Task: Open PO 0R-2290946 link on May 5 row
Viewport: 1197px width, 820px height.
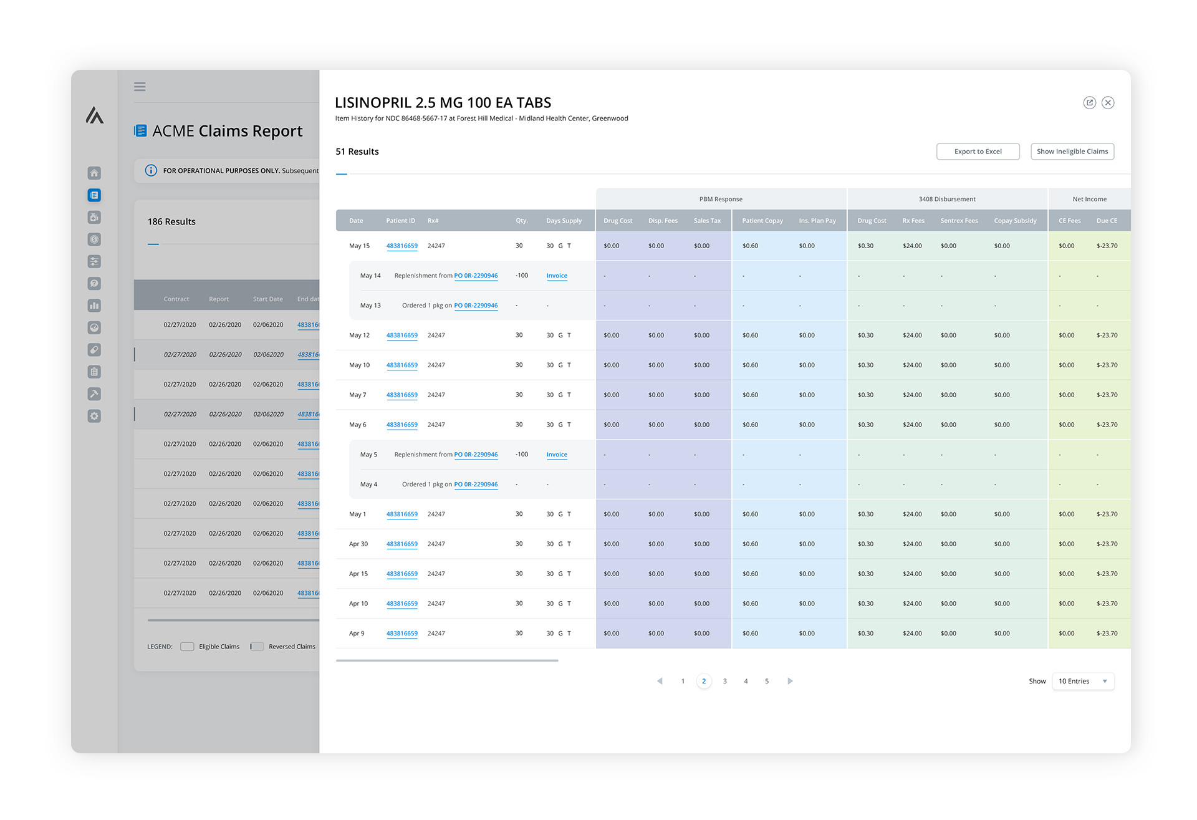Action: tap(476, 455)
